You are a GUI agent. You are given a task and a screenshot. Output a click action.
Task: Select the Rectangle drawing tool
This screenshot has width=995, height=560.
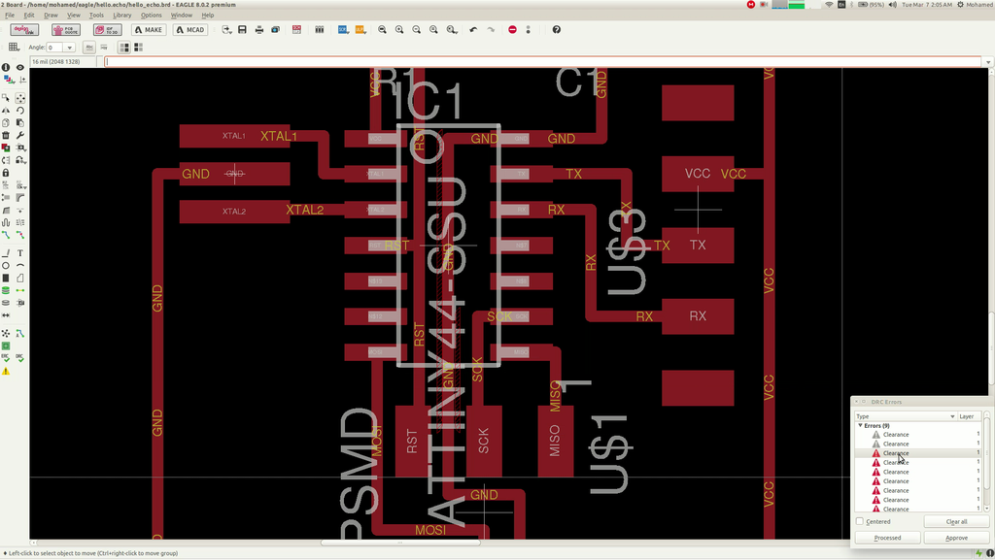click(6, 278)
